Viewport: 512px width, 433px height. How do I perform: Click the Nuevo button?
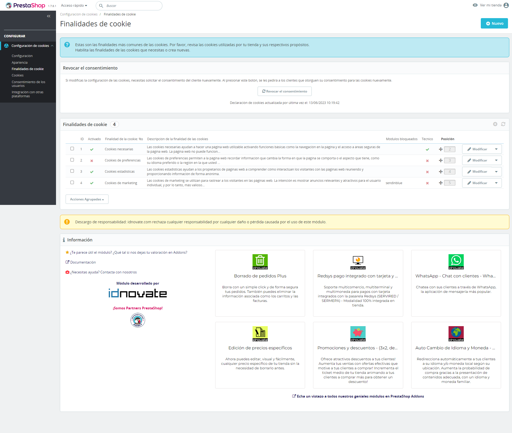(x=494, y=23)
